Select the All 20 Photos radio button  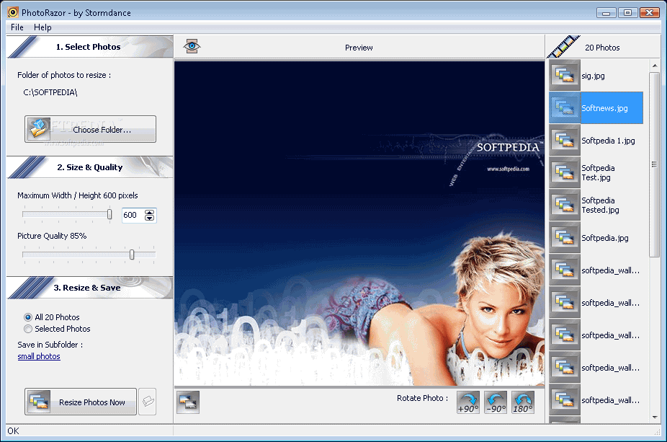click(28, 317)
